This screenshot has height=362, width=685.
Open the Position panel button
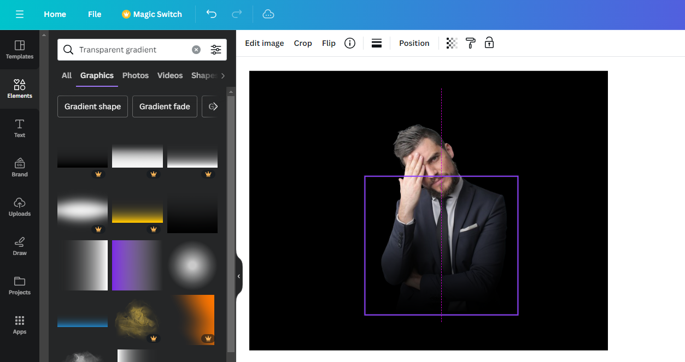point(414,43)
